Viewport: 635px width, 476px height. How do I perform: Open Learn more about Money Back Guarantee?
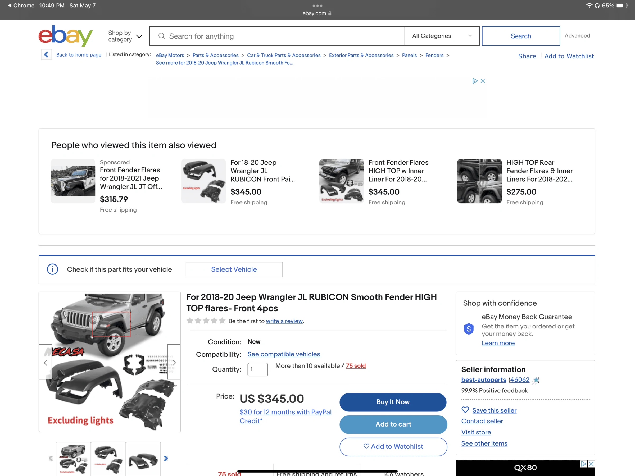click(498, 343)
